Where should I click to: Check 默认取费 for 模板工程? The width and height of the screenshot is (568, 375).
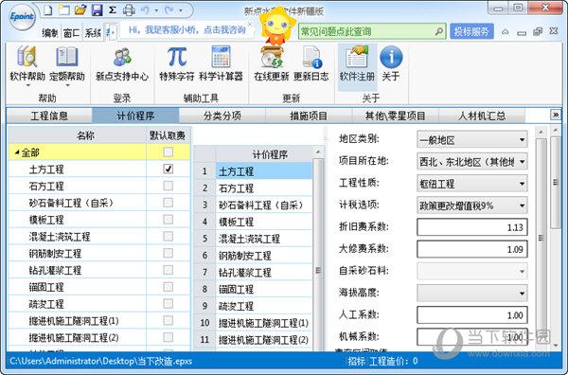click(x=168, y=219)
